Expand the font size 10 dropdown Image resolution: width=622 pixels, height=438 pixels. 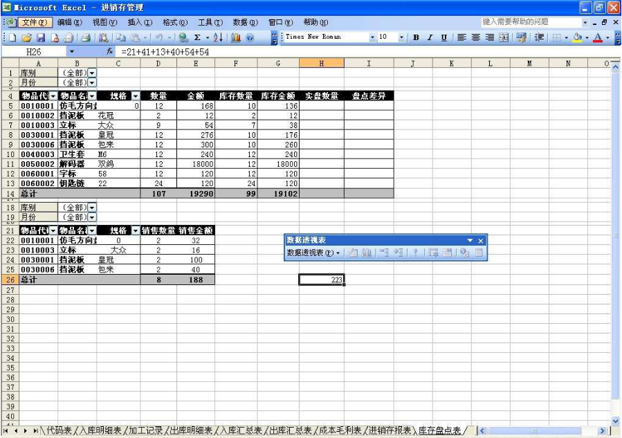[x=401, y=37]
